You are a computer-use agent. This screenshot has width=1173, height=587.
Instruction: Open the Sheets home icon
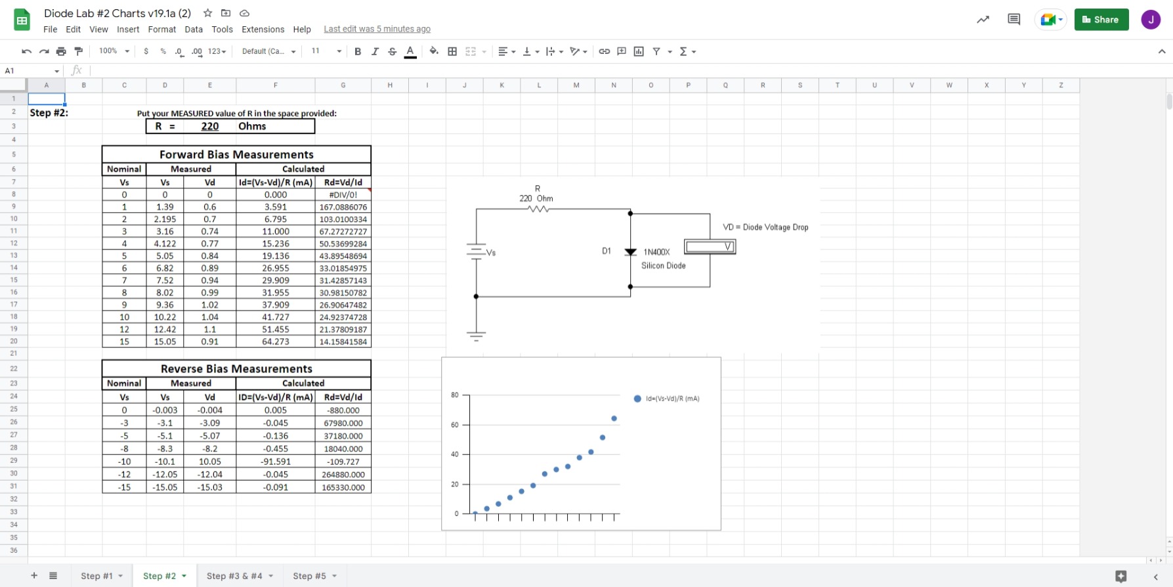click(22, 20)
